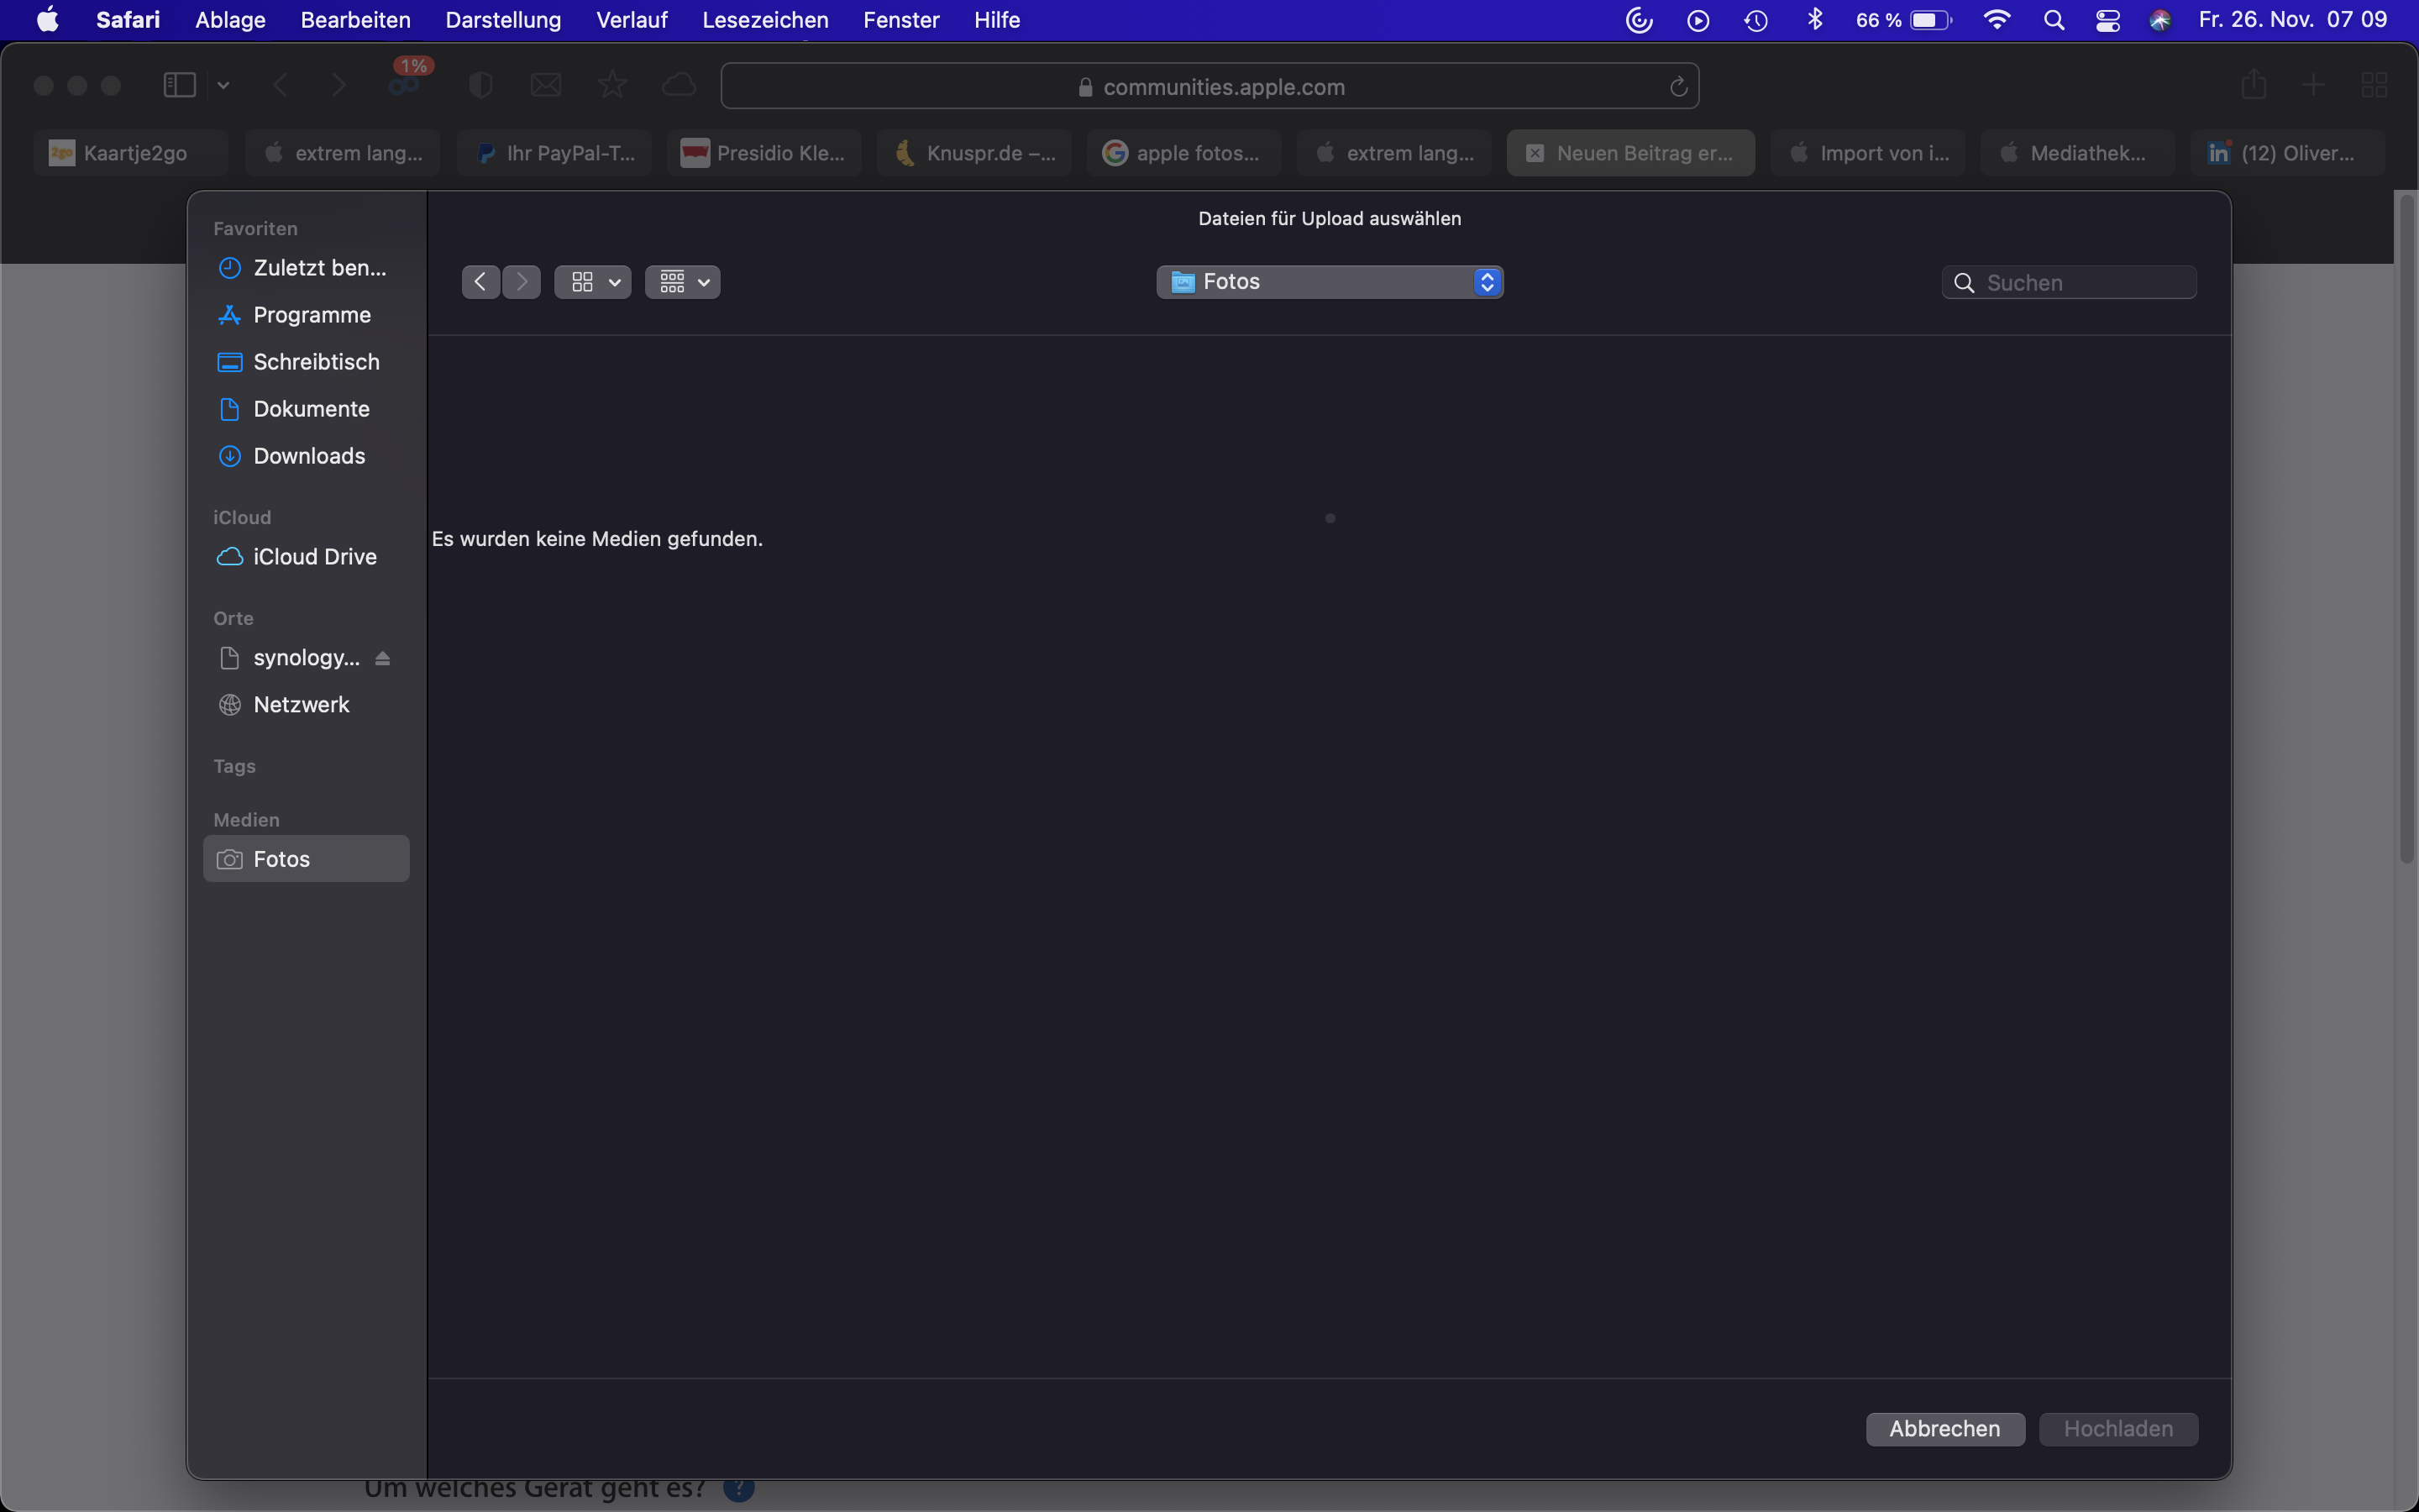Click the back arrow in file dialog
Viewport: 2419px width, 1512px height.
click(x=480, y=282)
